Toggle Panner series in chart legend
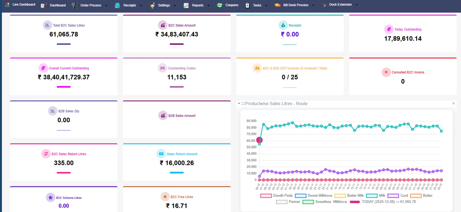Image resolution: width=461 pixels, height=212 pixels. point(288,202)
